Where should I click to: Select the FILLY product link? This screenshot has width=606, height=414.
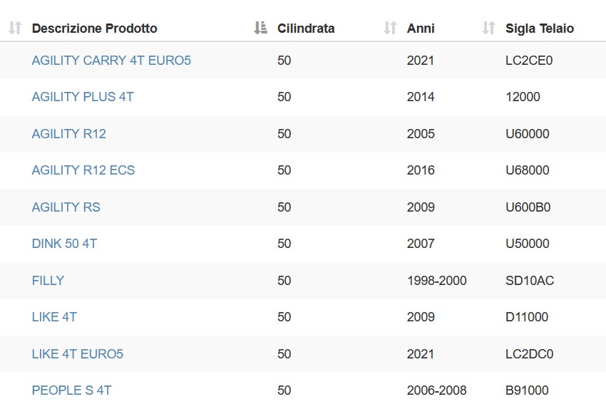[x=48, y=280]
